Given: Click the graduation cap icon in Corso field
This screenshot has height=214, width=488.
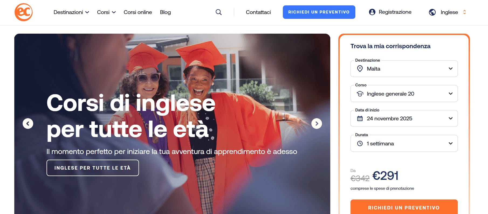Looking at the screenshot, I should [360, 94].
